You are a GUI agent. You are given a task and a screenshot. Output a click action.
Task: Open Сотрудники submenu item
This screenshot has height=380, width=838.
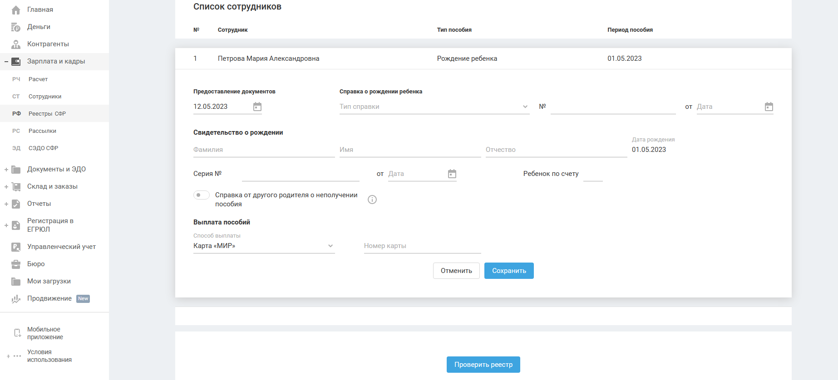pyautogui.click(x=45, y=97)
